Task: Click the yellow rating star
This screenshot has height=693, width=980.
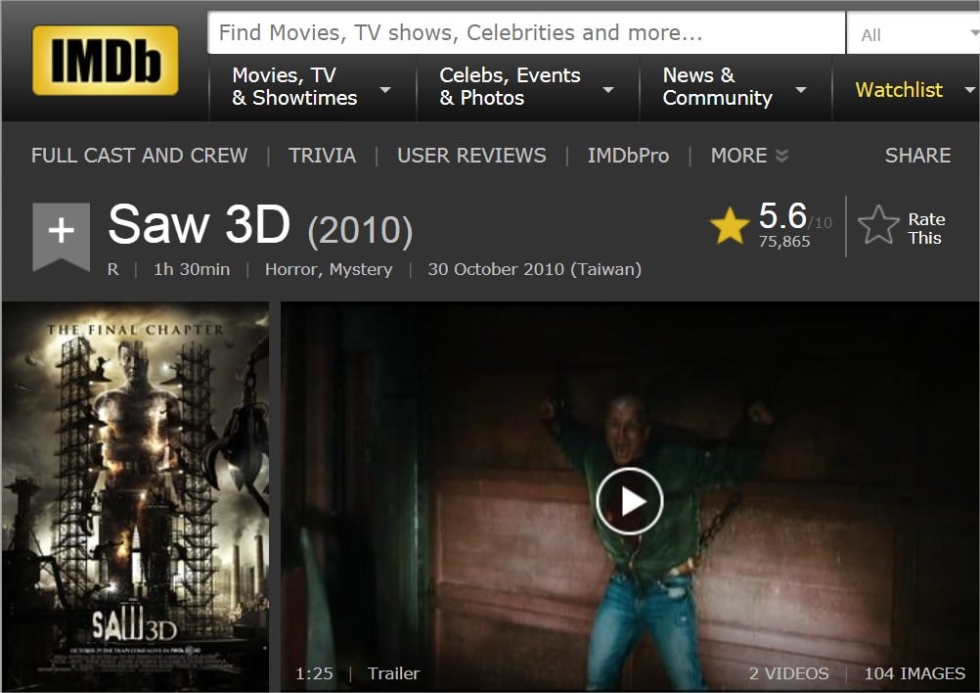Action: [x=730, y=226]
